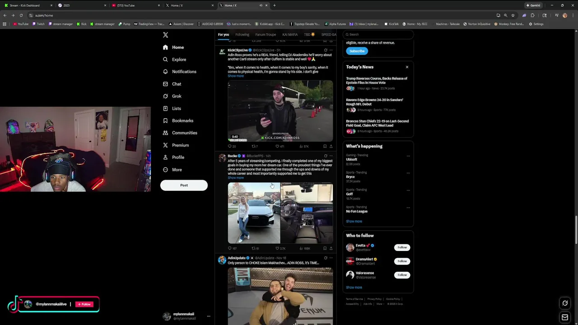Switch to the TBD timeline tab
This screenshot has width=578, height=325.
pyautogui.click(x=309, y=34)
